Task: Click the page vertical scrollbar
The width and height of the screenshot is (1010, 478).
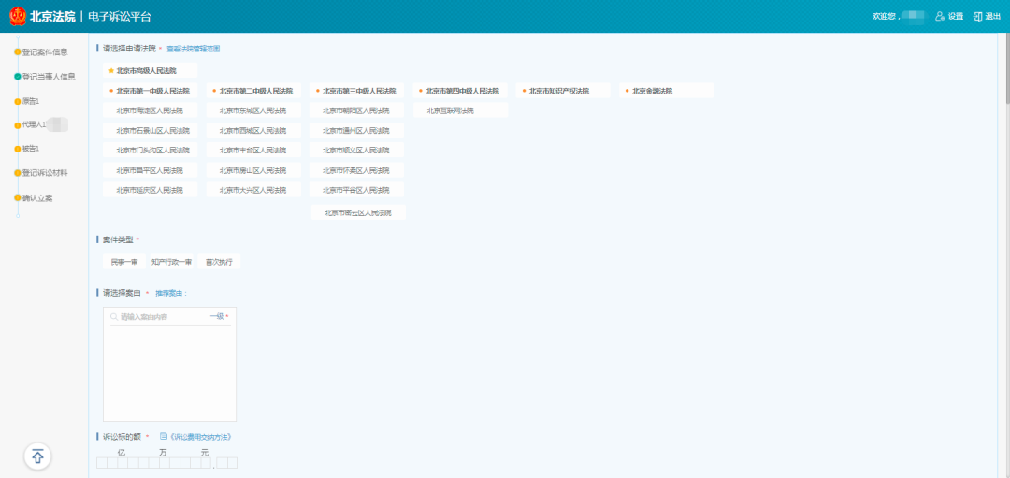Action: pos(1004,75)
